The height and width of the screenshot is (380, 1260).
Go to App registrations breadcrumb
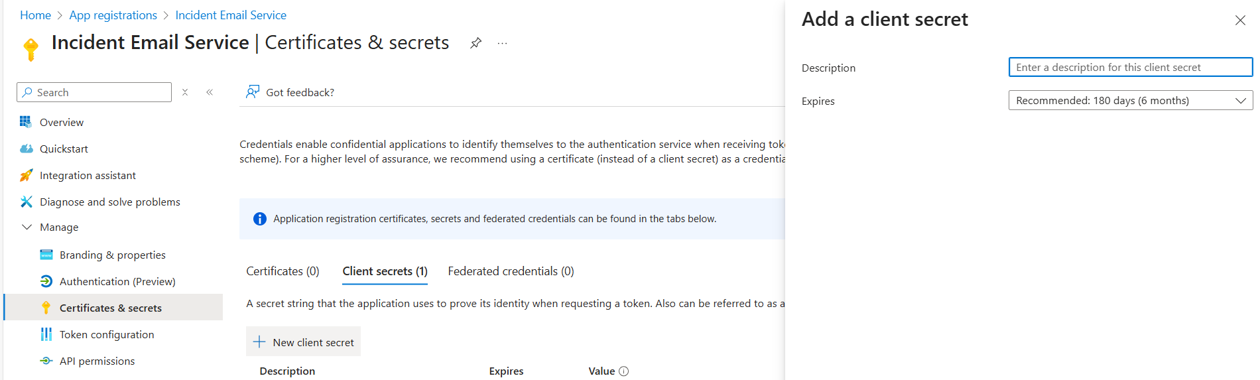coord(113,15)
